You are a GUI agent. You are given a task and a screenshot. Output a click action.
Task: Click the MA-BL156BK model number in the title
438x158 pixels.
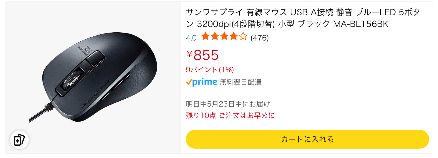pos(361,24)
